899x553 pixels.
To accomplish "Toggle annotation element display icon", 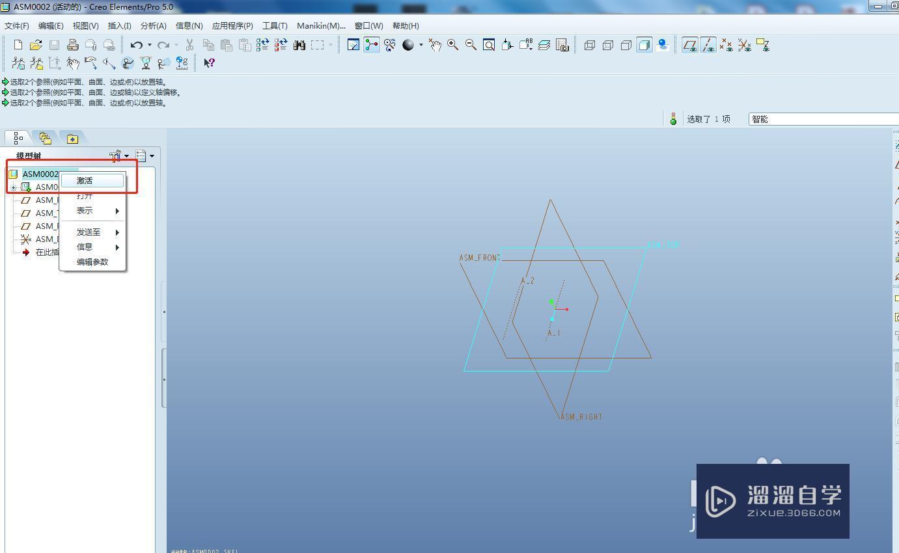I will [x=763, y=45].
